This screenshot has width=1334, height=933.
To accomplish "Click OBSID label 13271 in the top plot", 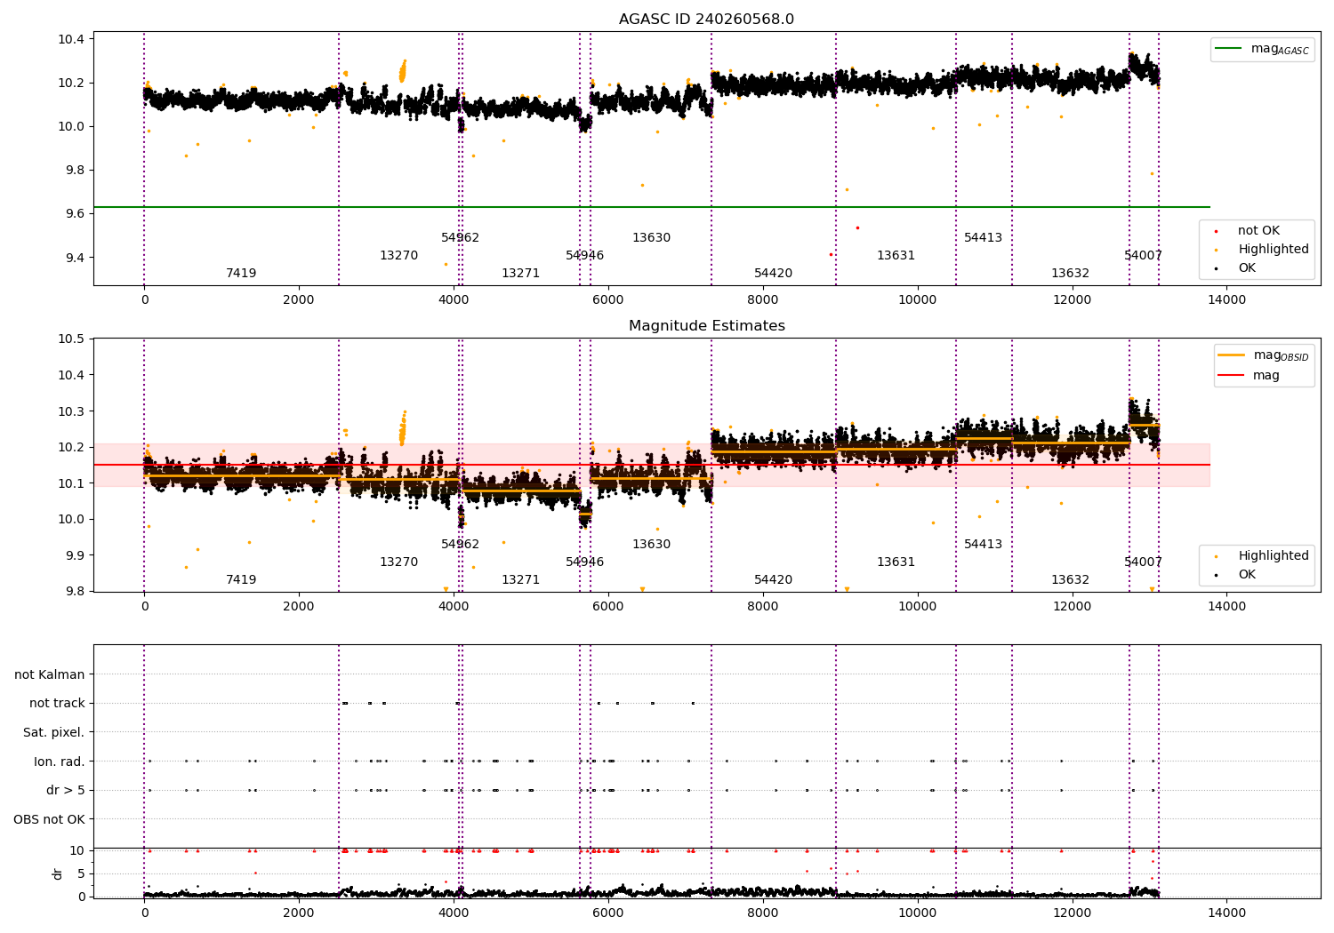I will coord(520,274).
